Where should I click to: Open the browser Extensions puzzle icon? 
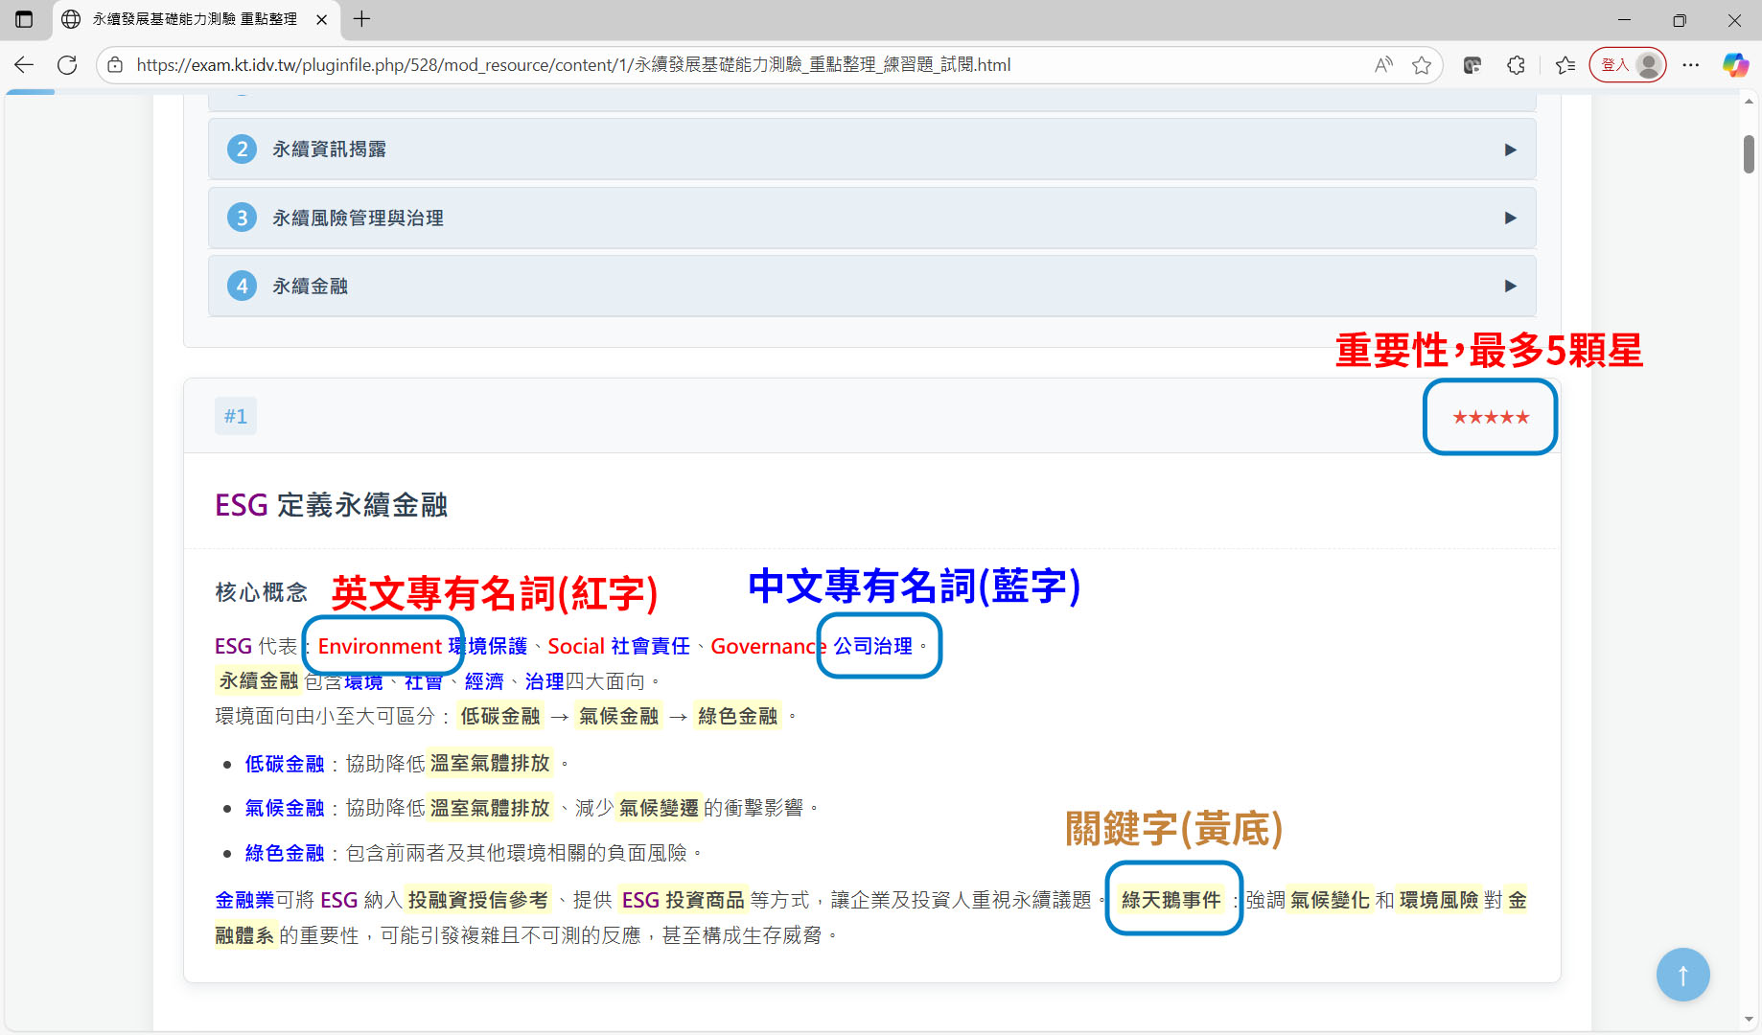pos(1516,65)
